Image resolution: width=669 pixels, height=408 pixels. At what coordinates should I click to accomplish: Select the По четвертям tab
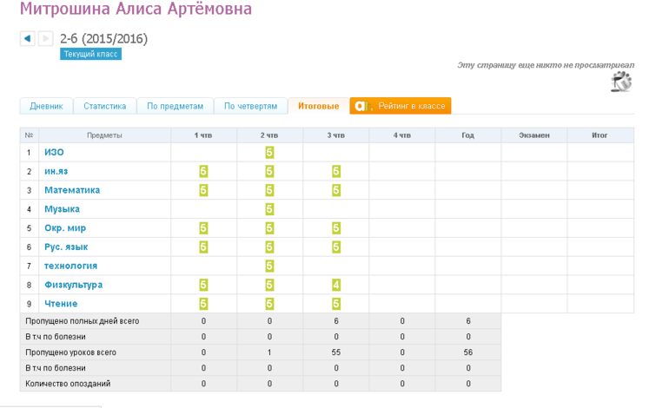tap(250, 106)
